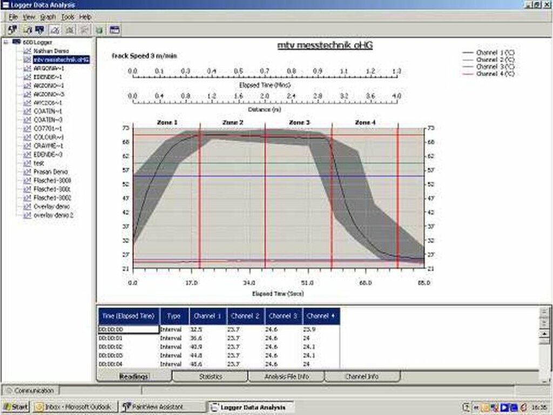Viewport: 553px width, 415px height.
Task: Select the AKZONO~1 tree entry
Action: [x=49, y=85]
